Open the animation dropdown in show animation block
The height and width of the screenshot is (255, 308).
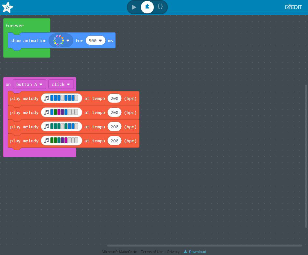pyautogui.click(x=68, y=40)
